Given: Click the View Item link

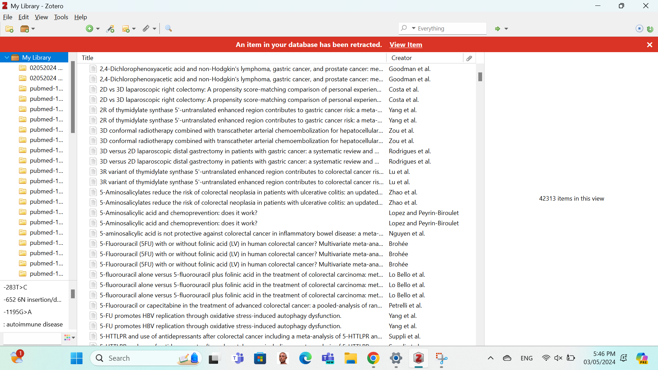Looking at the screenshot, I should [x=406, y=45].
